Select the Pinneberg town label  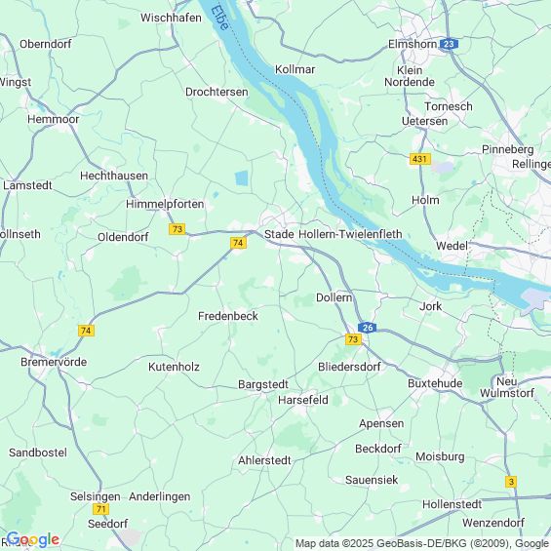point(508,150)
